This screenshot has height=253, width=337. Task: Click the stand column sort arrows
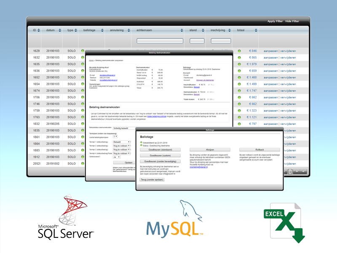point(203,30)
